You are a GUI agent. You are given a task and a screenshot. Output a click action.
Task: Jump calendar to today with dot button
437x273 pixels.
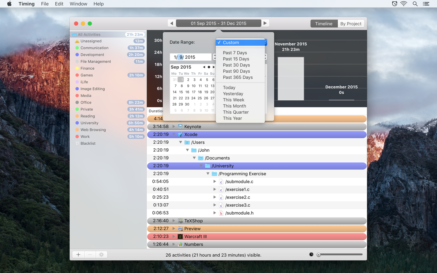[209, 67]
